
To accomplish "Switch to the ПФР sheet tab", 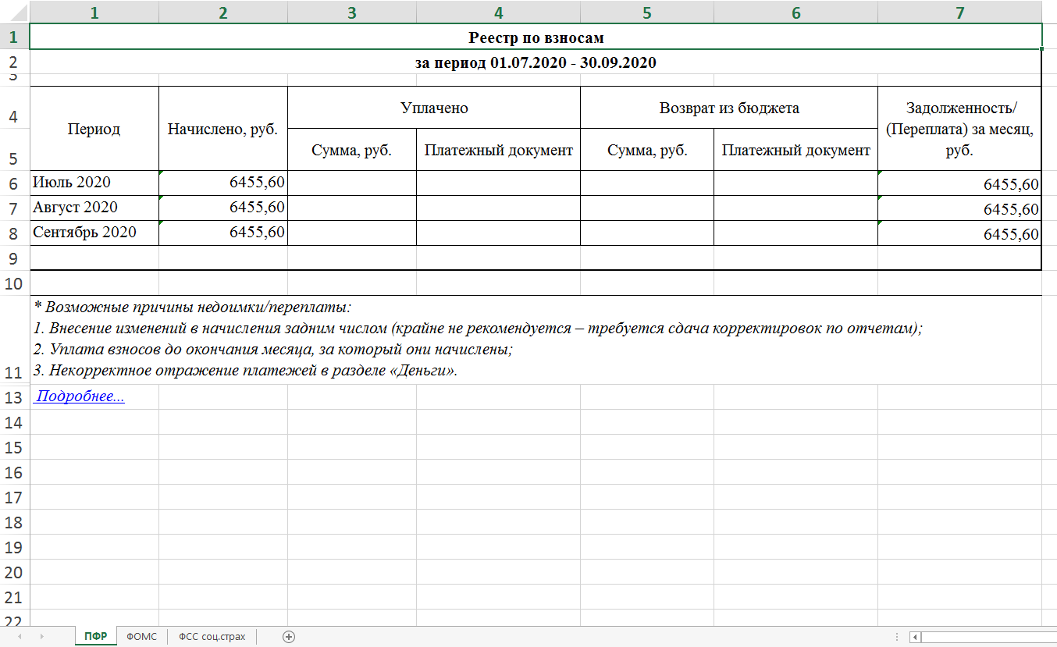I will pyautogui.click(x=96, y=637).
